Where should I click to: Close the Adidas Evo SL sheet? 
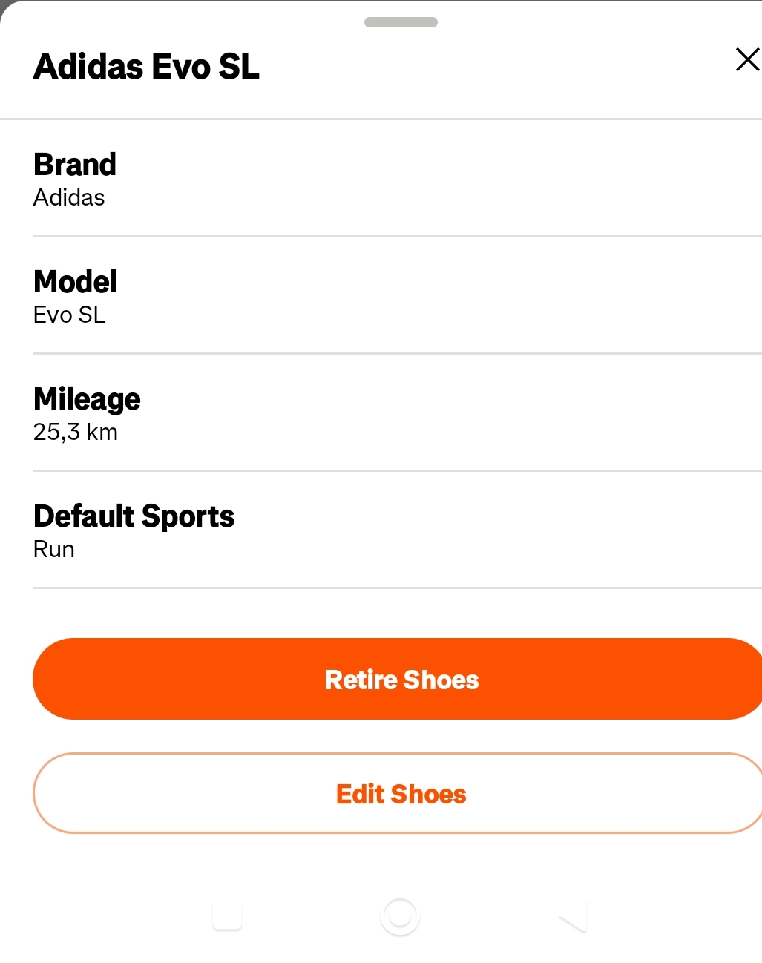point(746,59)
